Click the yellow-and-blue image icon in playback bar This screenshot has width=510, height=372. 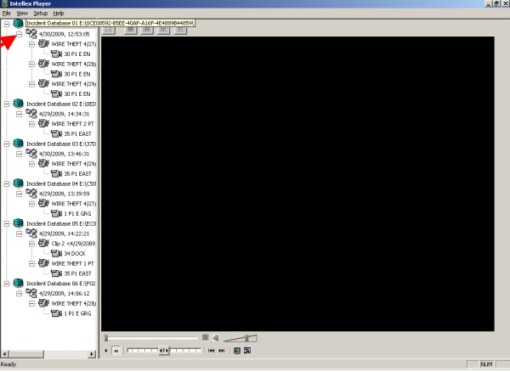(247, 351)
